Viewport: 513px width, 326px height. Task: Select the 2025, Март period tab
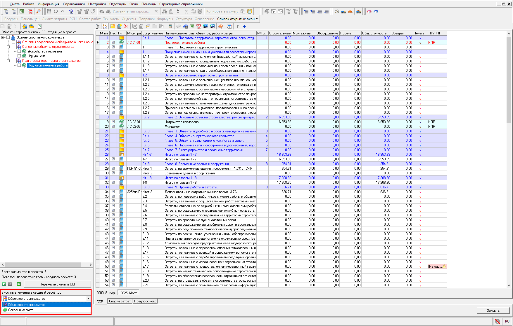click(x=129, y=293)
